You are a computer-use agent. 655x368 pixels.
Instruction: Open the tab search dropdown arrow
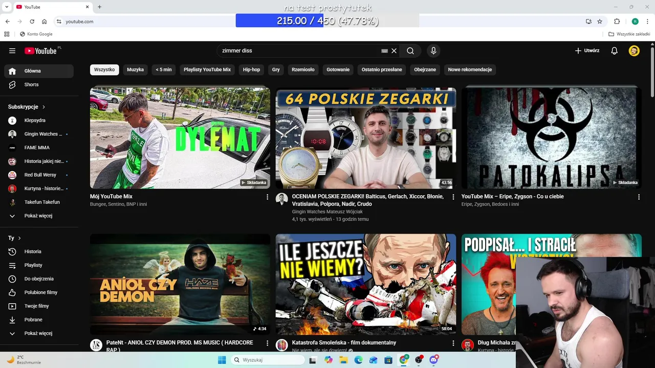[7, 7]
